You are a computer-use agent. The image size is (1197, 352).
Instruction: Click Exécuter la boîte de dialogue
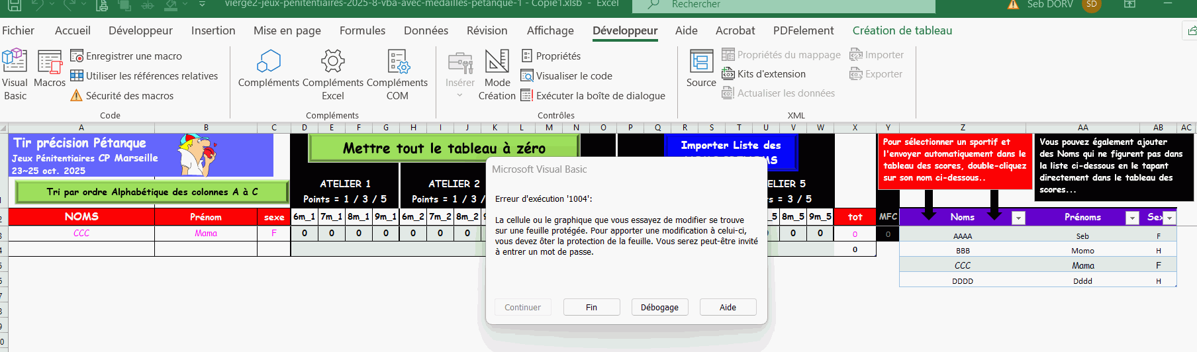click(x=593, y=96)
